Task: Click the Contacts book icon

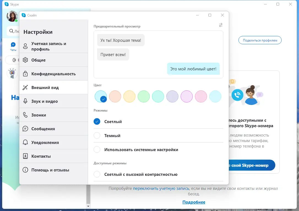Action: 25,156
